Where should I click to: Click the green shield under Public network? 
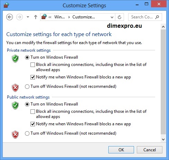click(x=15, y=106)
